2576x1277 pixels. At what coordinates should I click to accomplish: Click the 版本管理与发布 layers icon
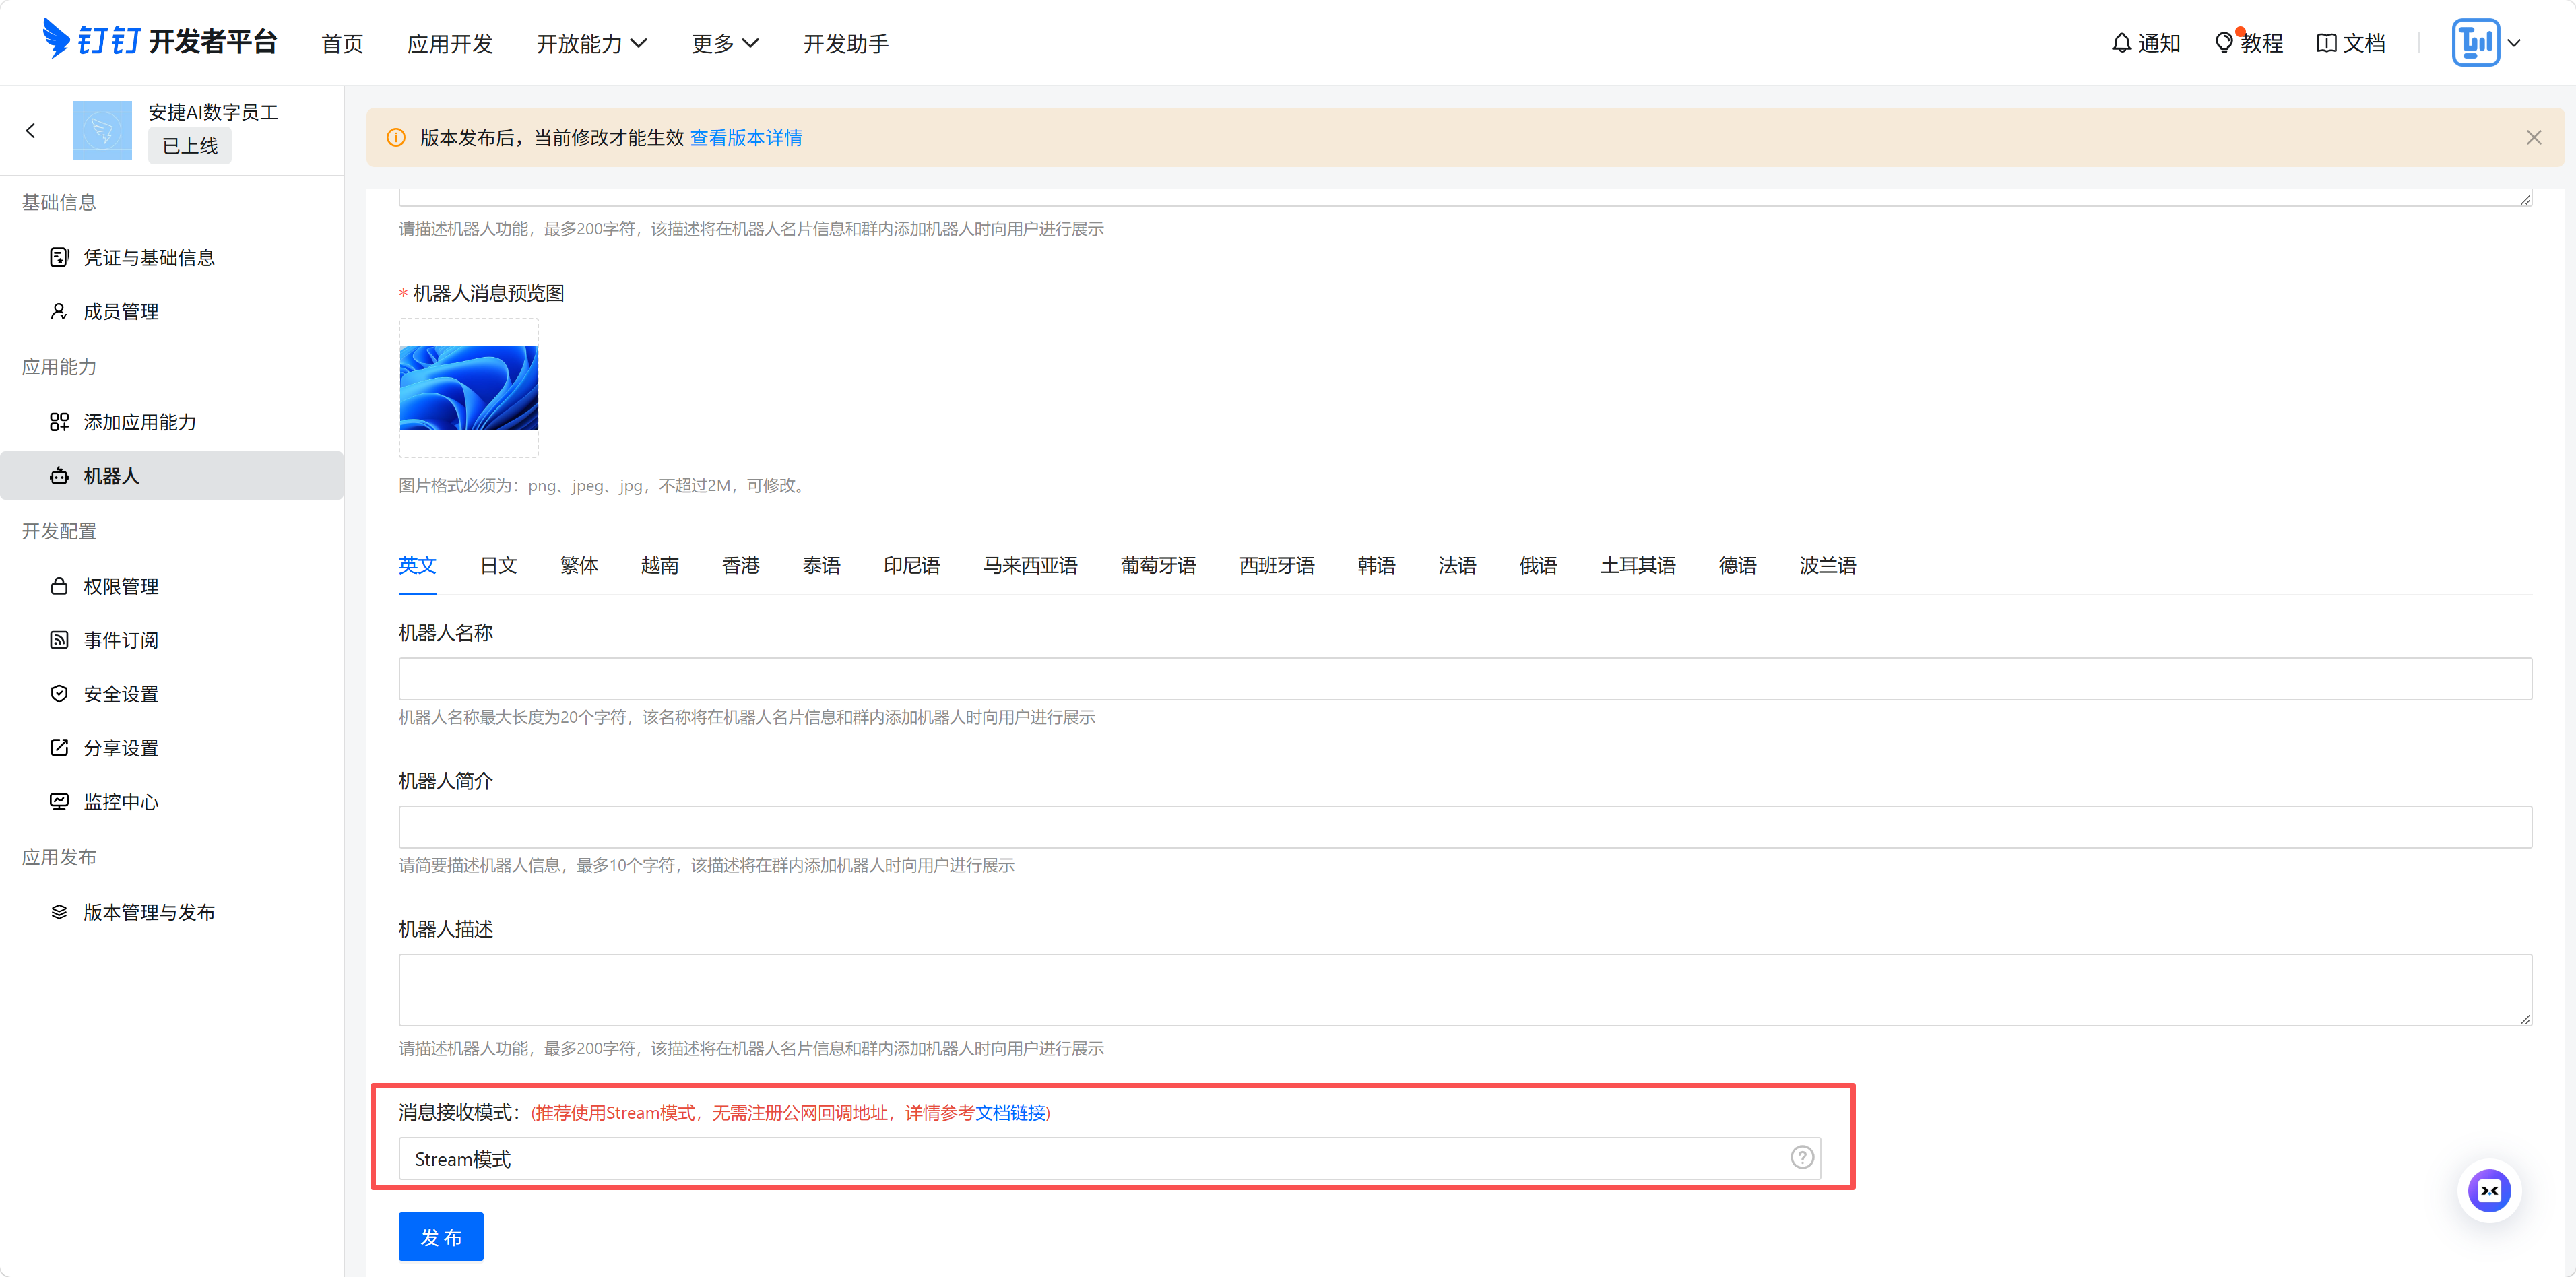(x=59, y=912)
